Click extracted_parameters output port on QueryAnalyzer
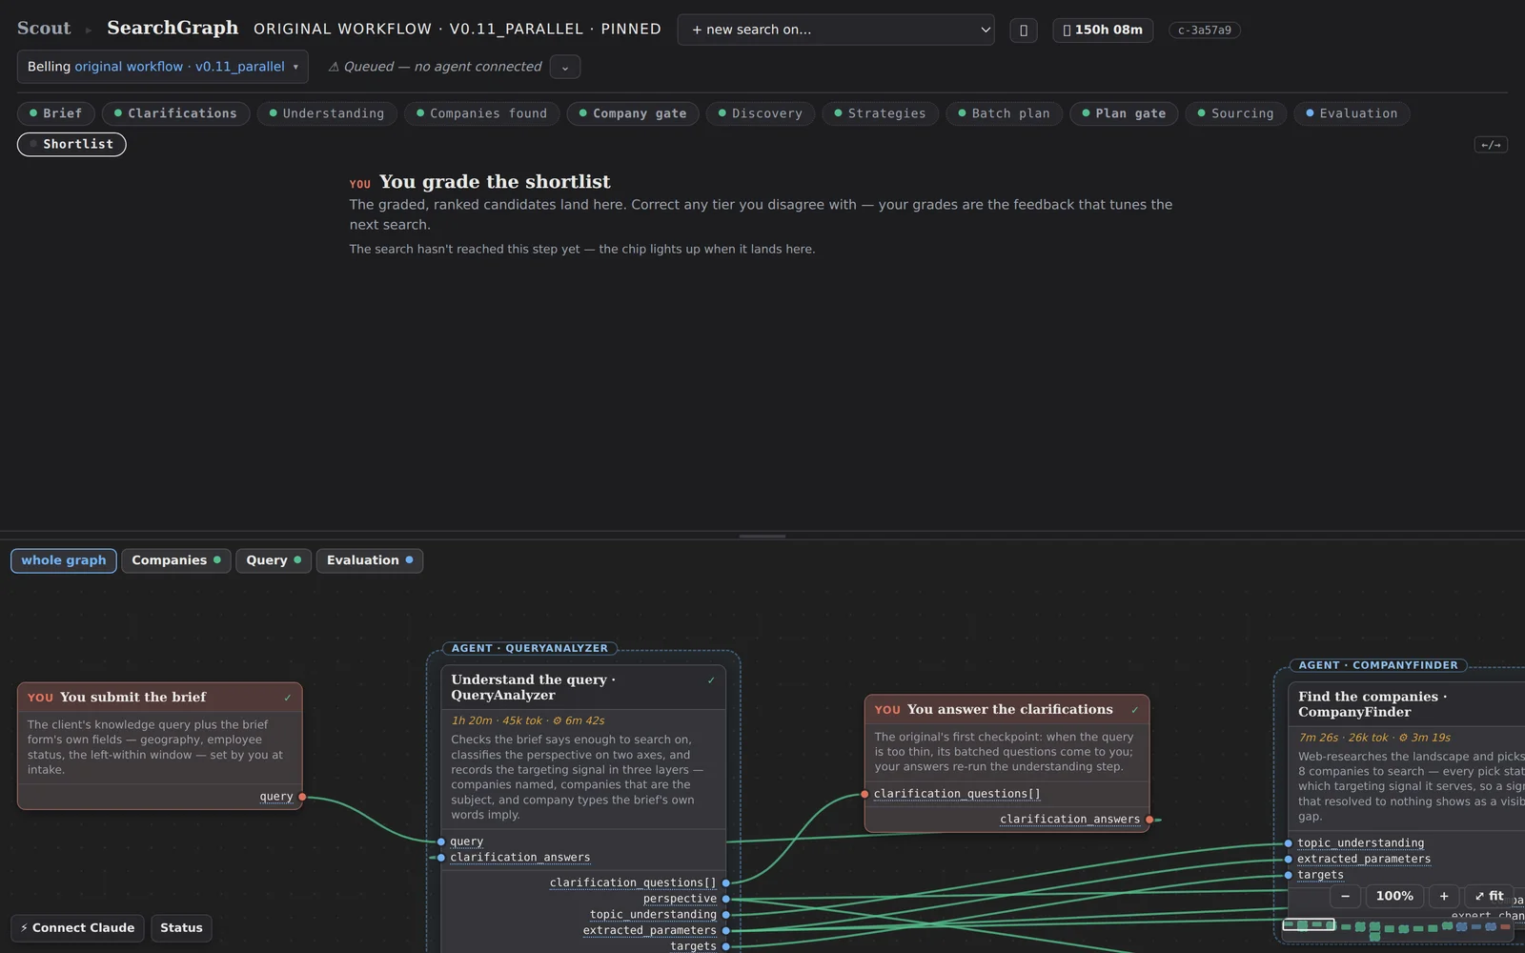The height and width of the screenshot is (953, 1525). 725,930
